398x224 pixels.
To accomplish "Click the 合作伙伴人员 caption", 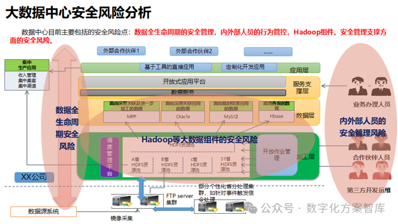I will pos(371,157).
